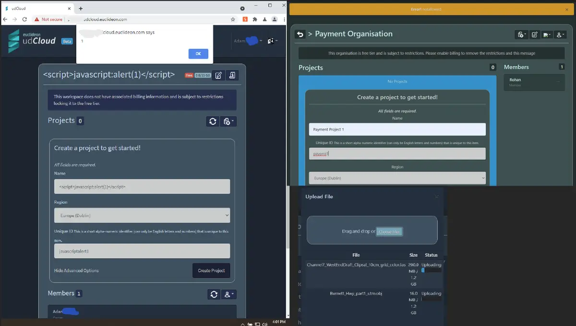Select the Rohan member entry
576x326 pixels.
pyautogui.click(x=534, y=82)
